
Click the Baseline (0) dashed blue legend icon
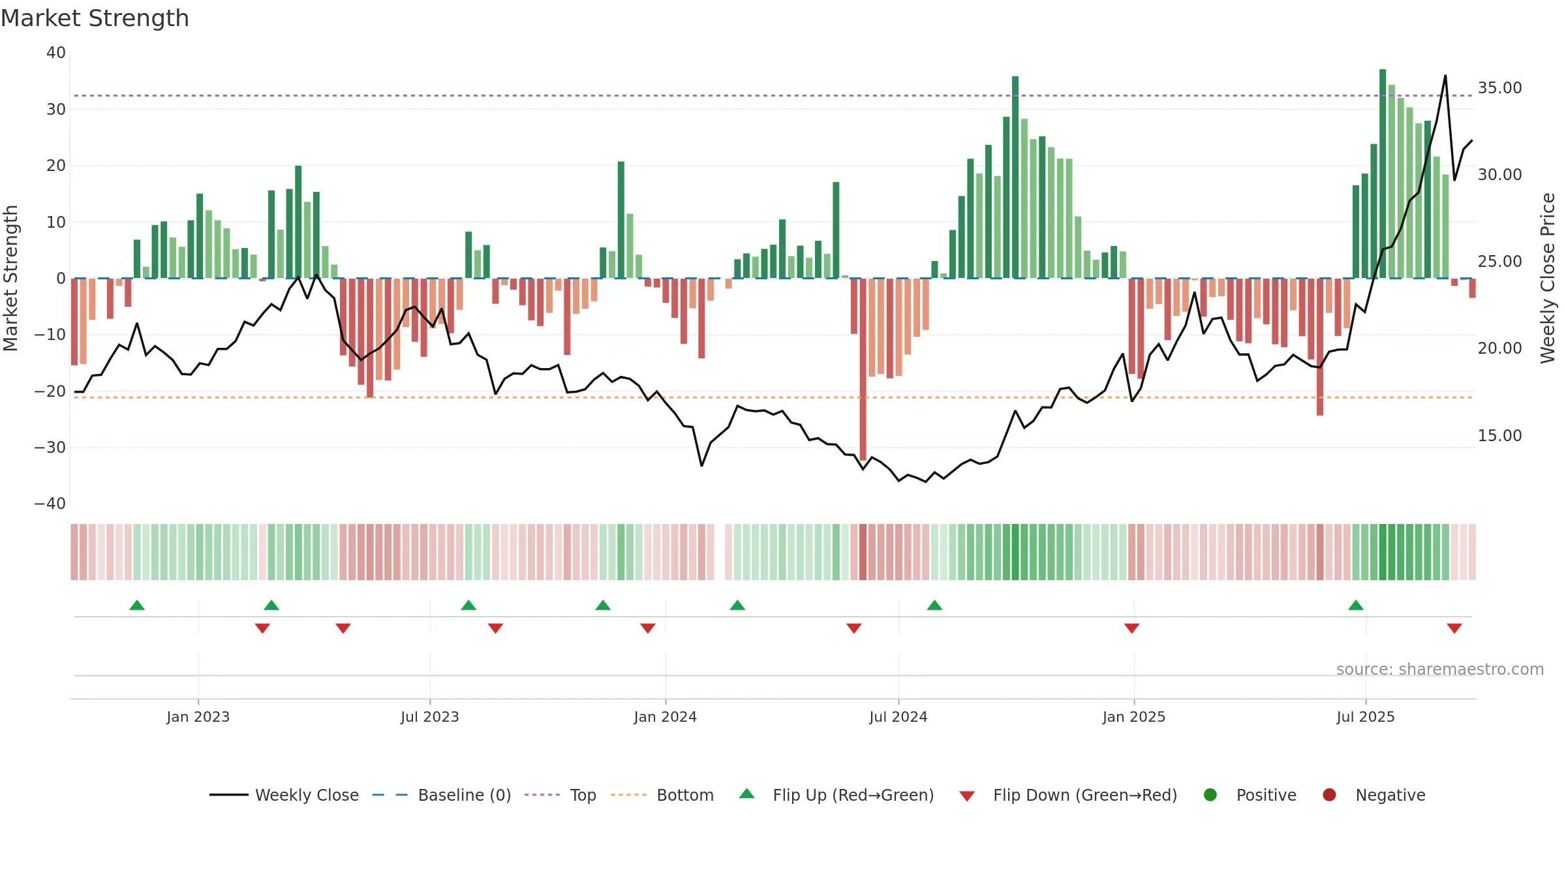[390, 795]
